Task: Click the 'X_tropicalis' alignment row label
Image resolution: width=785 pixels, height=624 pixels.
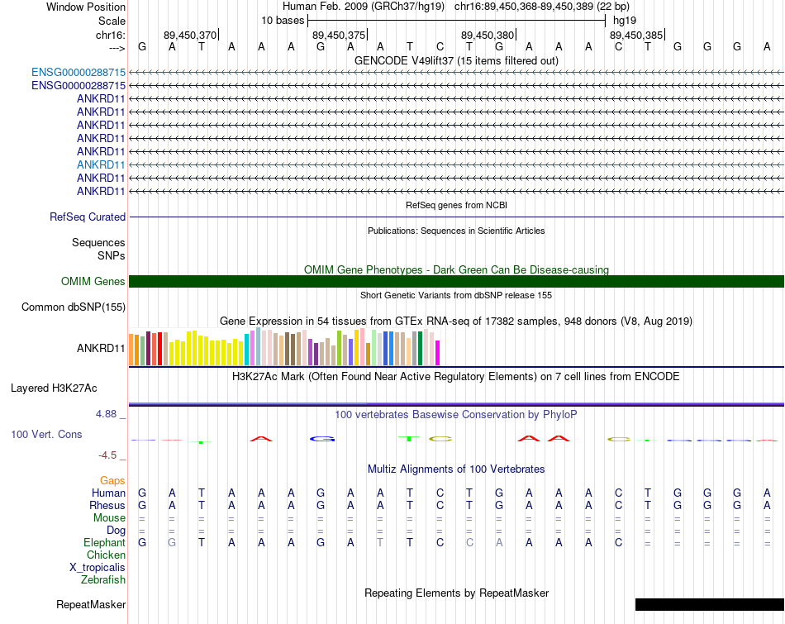Action: click(98, 568)
